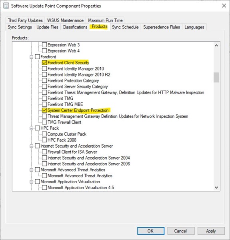Collapse the Forefront tree node
230x240 pixels.
[31, 57]
